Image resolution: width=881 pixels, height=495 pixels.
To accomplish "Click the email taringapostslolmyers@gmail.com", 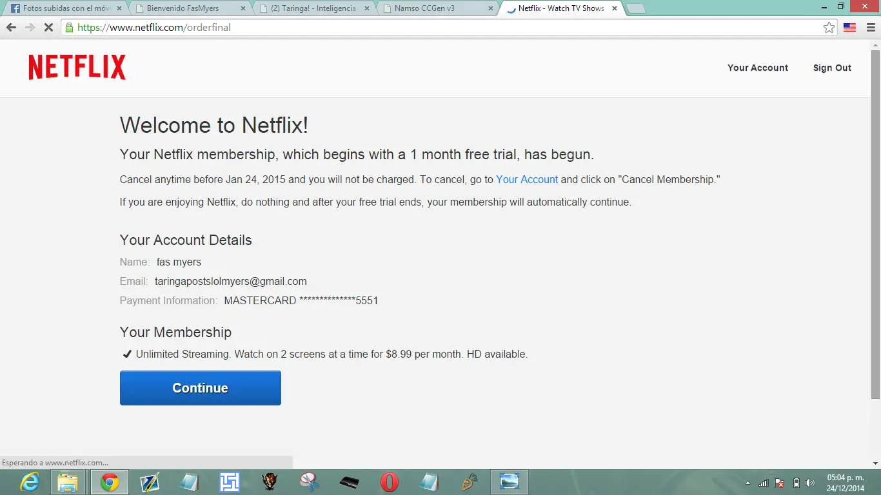I will pyautogui.click(x=231, y=281).
